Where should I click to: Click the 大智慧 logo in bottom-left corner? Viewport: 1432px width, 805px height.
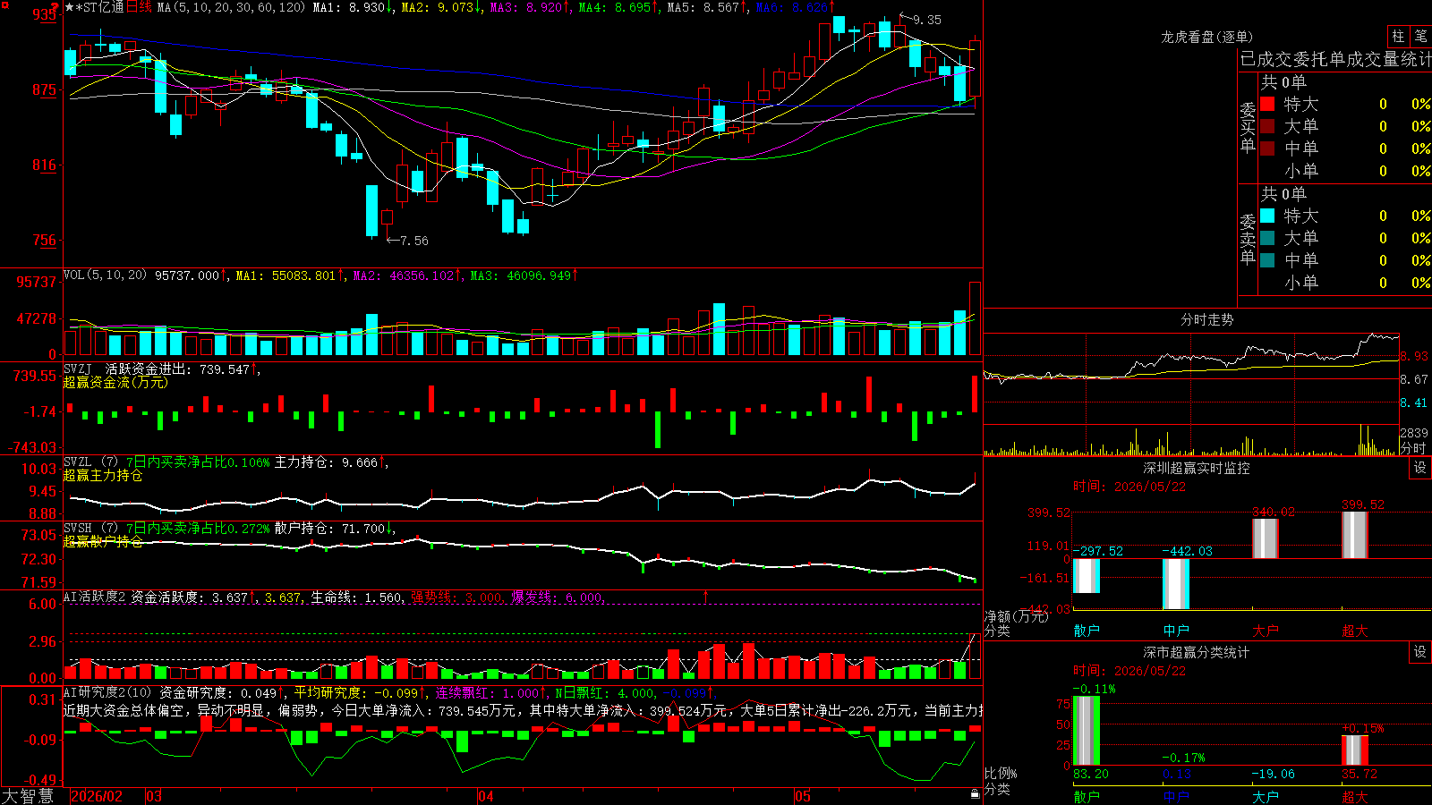28,796
